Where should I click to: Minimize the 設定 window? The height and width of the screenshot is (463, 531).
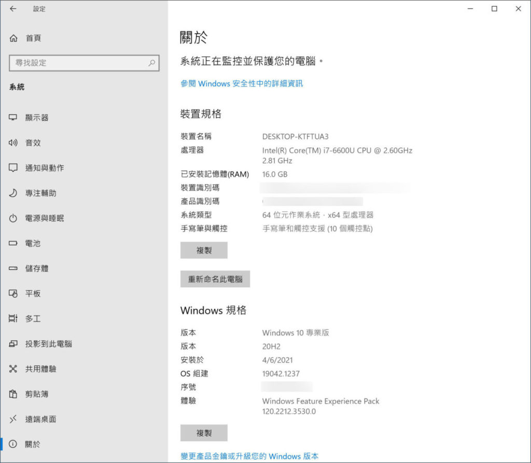pyautogui.click(x=470, y=9)
